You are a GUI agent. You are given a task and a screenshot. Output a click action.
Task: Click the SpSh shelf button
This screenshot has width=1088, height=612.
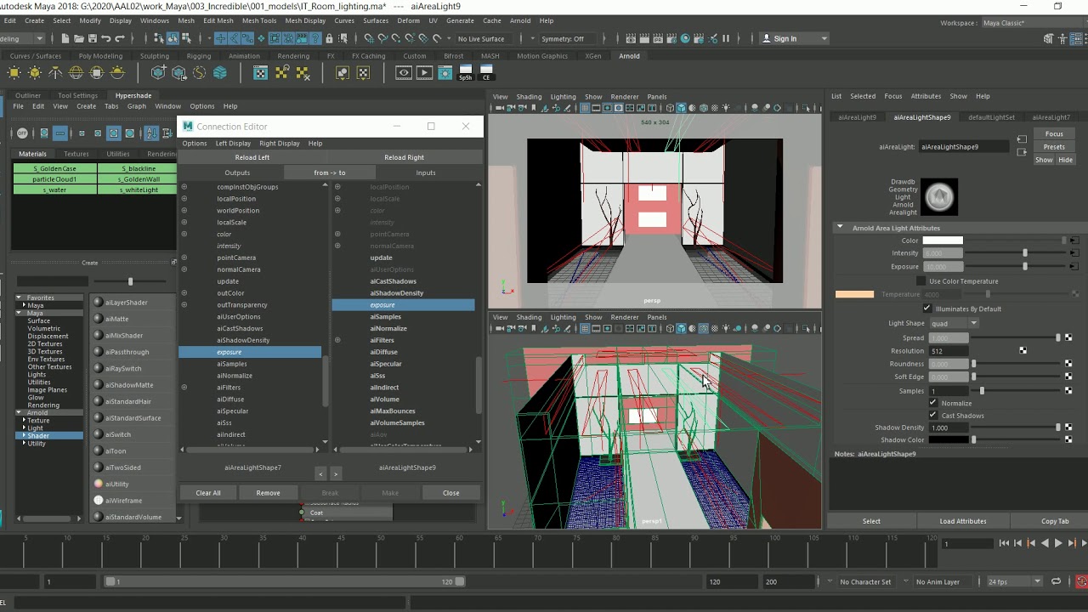[x=465, y=73]
